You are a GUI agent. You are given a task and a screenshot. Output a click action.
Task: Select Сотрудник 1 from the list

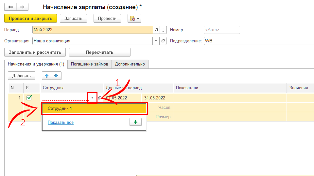[94, 109]
